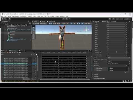Toggle the Hierarchy panel lock icon
The width and height of the screenshot is (133, 100).
28,21
